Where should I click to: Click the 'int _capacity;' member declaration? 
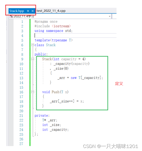pos(55,130)
